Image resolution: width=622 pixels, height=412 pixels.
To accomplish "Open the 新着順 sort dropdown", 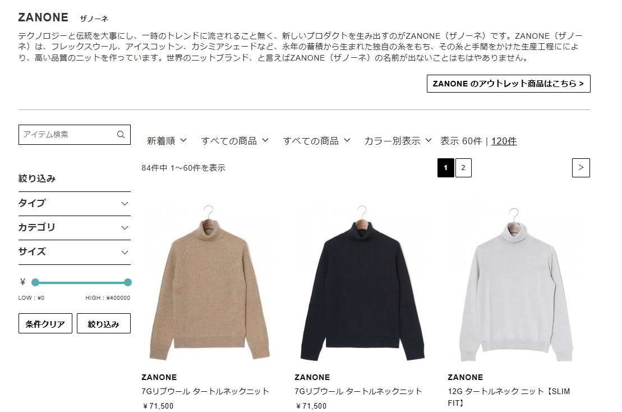I will (x=167, y=141).
